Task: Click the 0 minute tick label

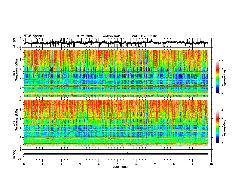Action: (x=24, y=164)
